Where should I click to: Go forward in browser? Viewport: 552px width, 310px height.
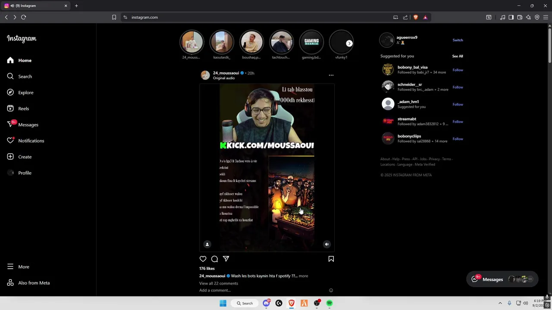(x=15, y=17)
